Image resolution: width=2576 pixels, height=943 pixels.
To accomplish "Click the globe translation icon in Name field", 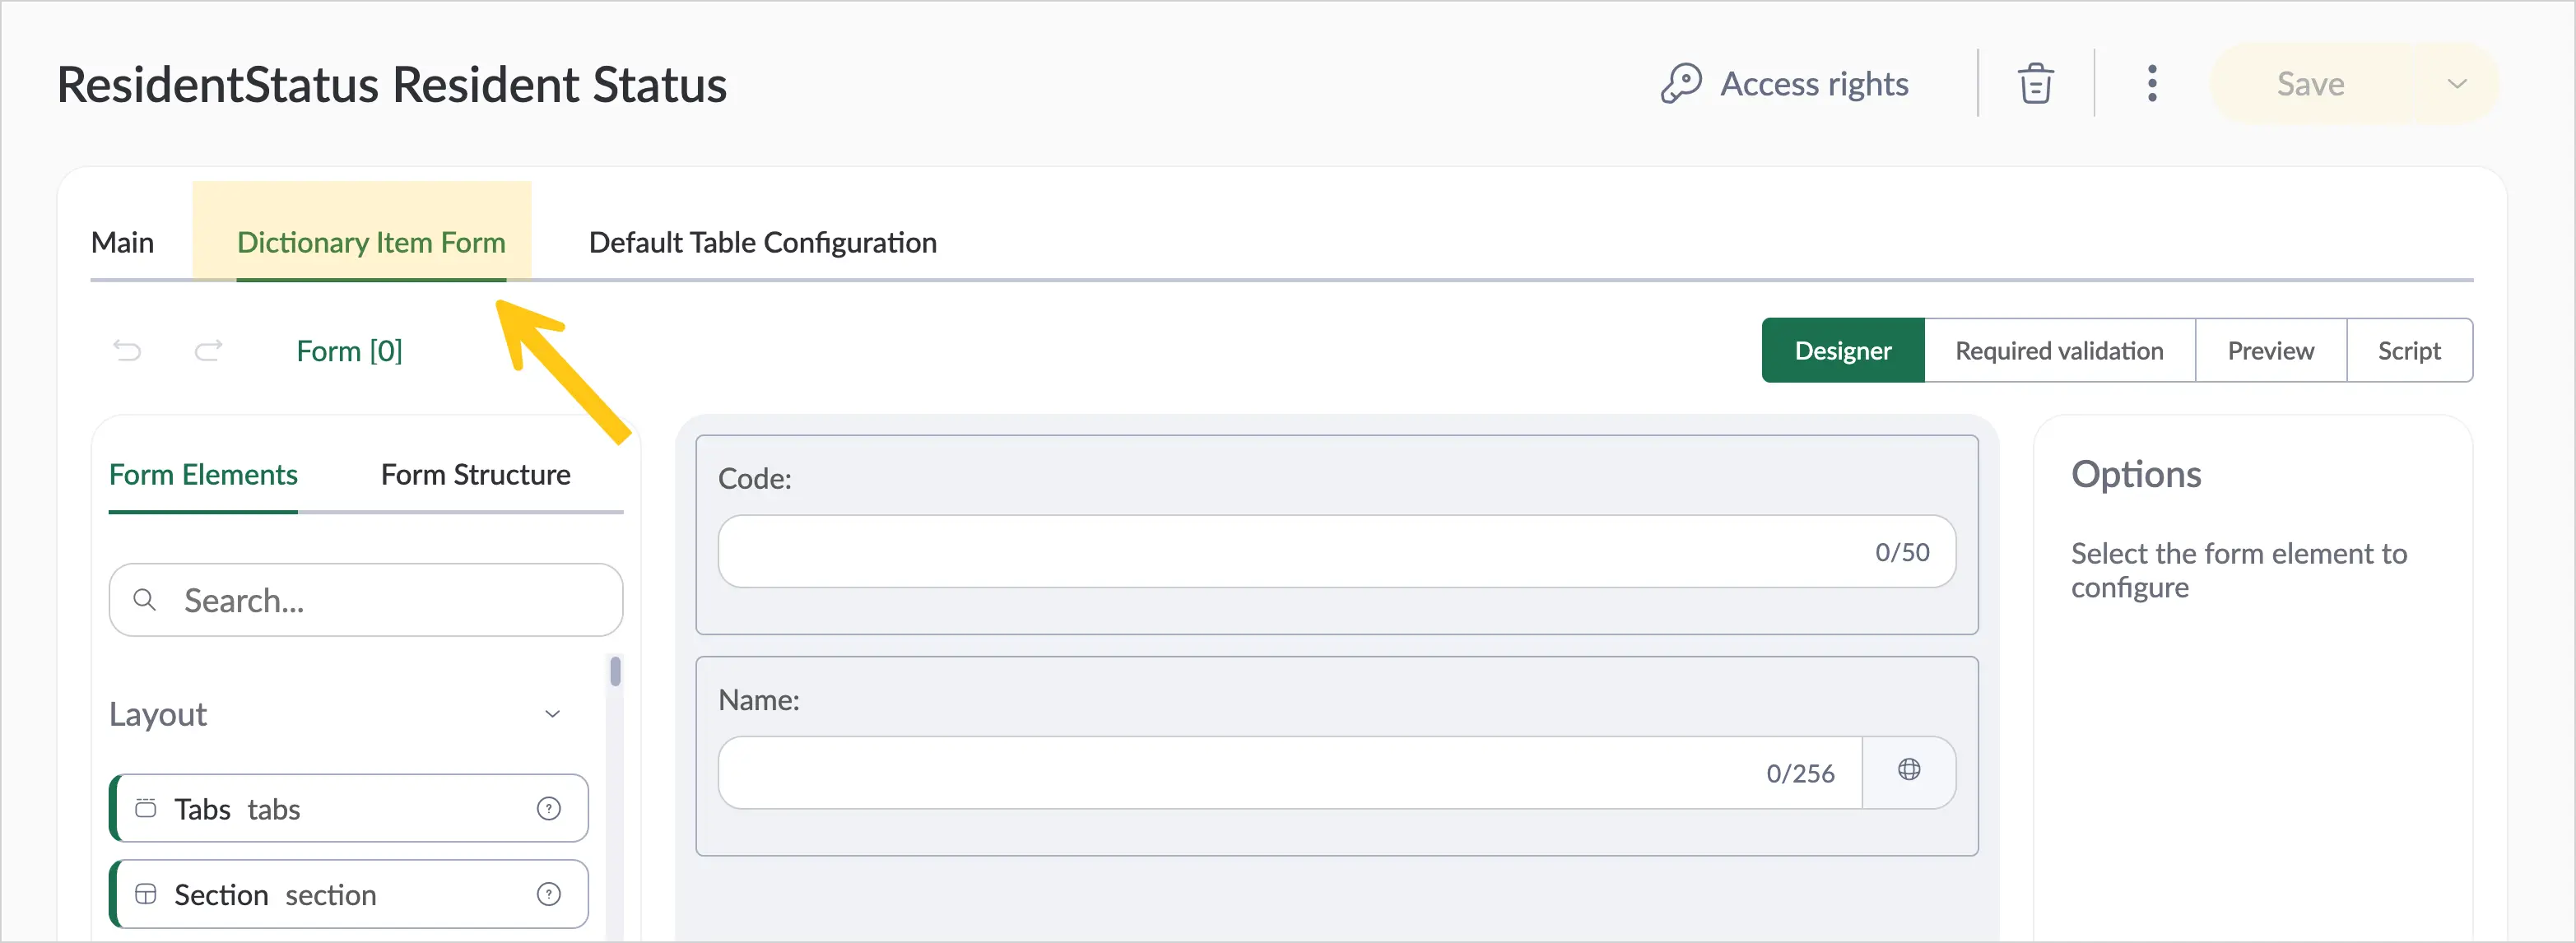I will tap(1909, 770).
